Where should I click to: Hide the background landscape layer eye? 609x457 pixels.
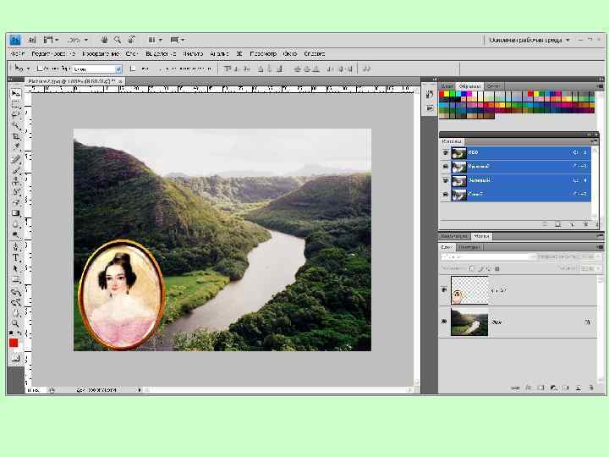coord(444,322)
